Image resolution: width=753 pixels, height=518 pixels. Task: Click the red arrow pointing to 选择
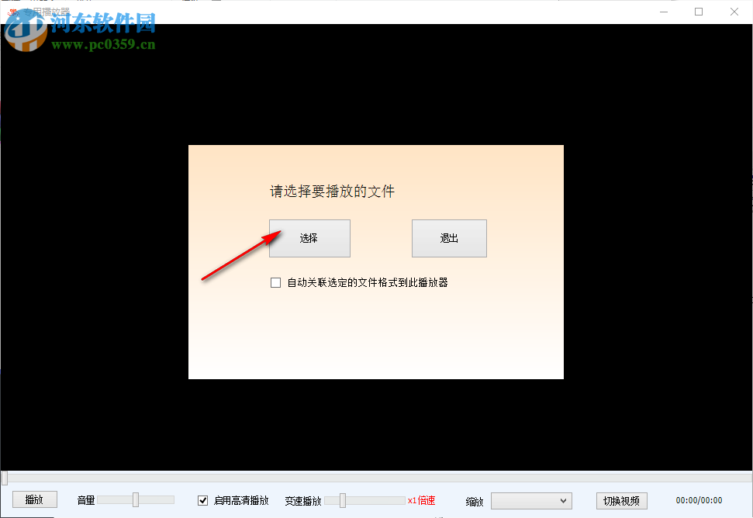[x=240, y=256]
